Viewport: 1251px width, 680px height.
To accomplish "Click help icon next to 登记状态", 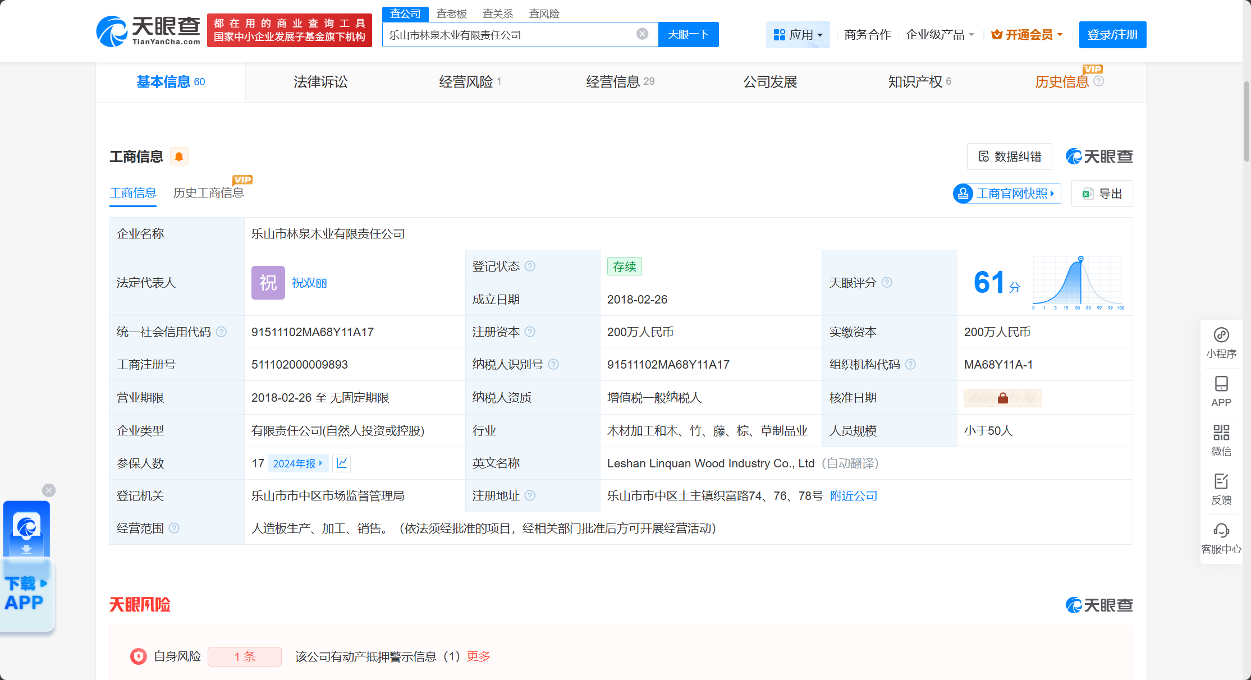I will [530, 266].
